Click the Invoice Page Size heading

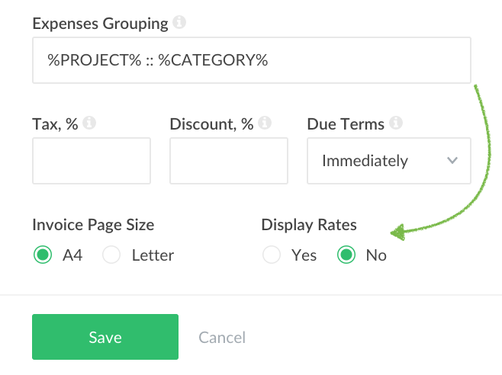pos(93,225)
